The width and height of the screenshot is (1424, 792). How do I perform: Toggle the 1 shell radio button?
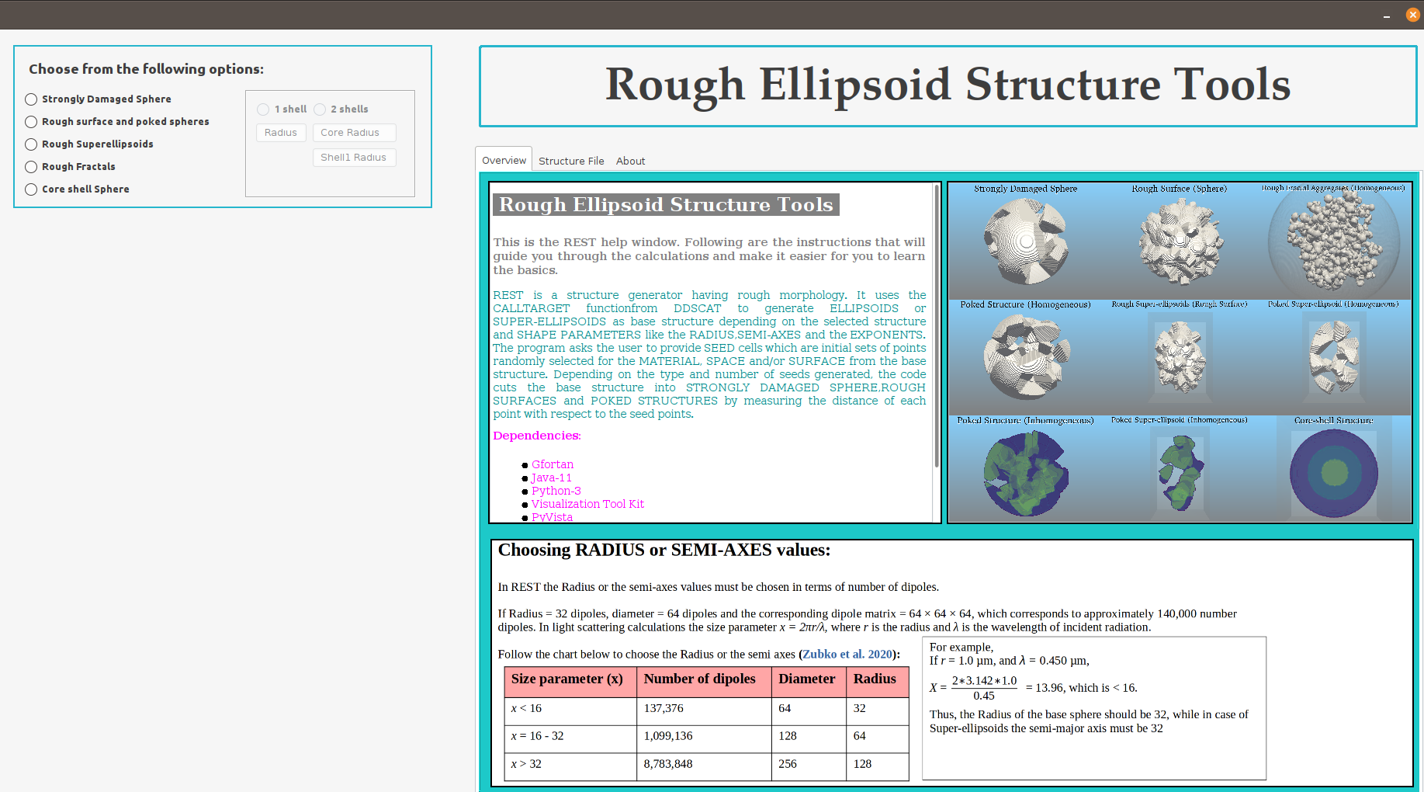click(282, 109)
